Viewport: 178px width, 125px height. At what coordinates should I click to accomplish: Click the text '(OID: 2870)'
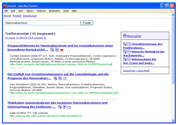tap(17, 68)
